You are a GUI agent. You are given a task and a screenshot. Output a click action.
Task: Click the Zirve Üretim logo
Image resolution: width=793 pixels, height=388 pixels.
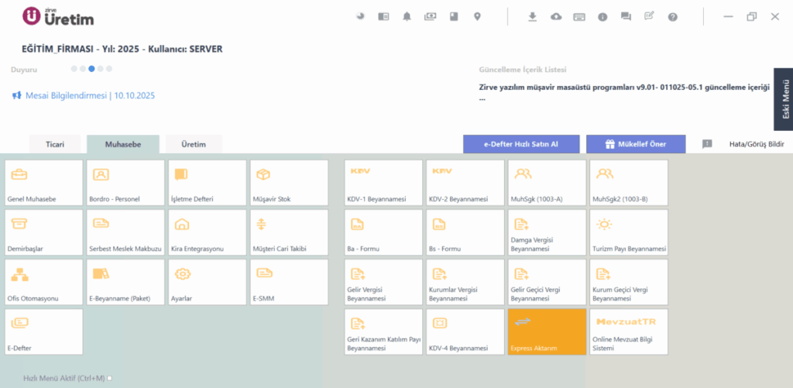coord(58,16)
